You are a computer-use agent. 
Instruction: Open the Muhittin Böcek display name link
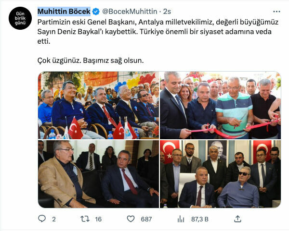[x=64, y=12]
